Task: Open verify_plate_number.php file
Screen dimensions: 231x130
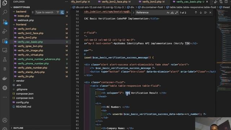Action: click(32, 68)
